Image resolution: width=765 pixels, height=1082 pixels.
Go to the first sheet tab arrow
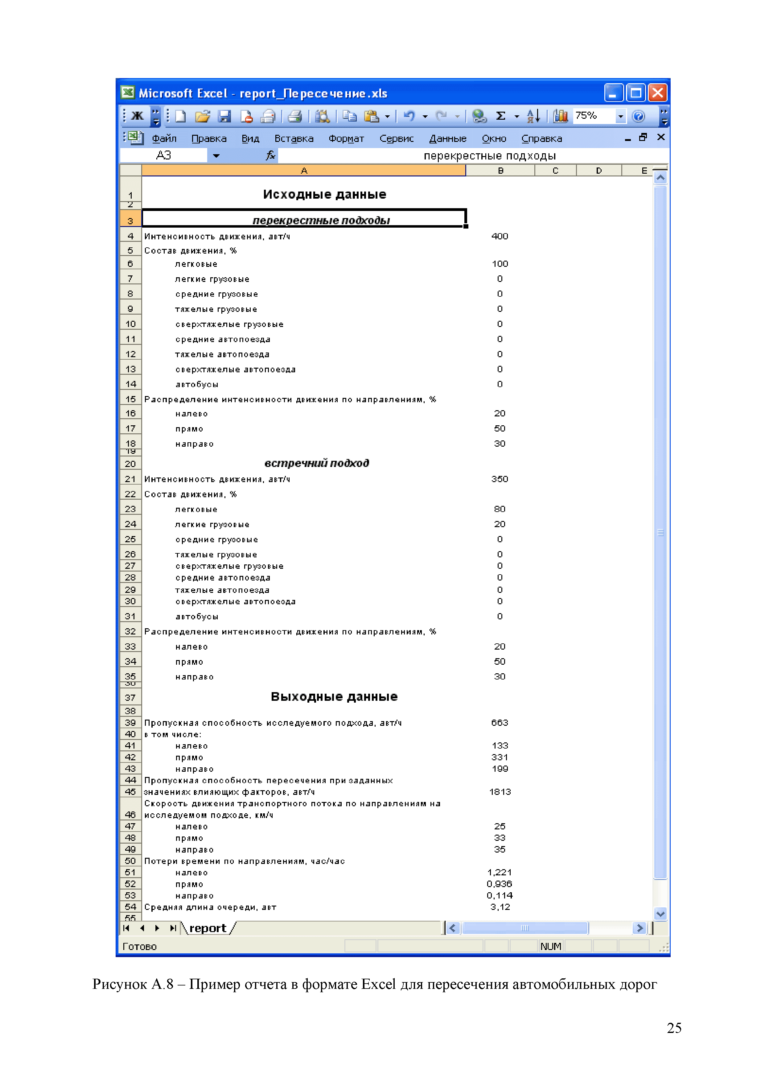coord(126,928)
